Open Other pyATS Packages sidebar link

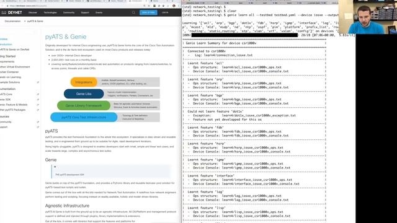[x=12, y=110]
